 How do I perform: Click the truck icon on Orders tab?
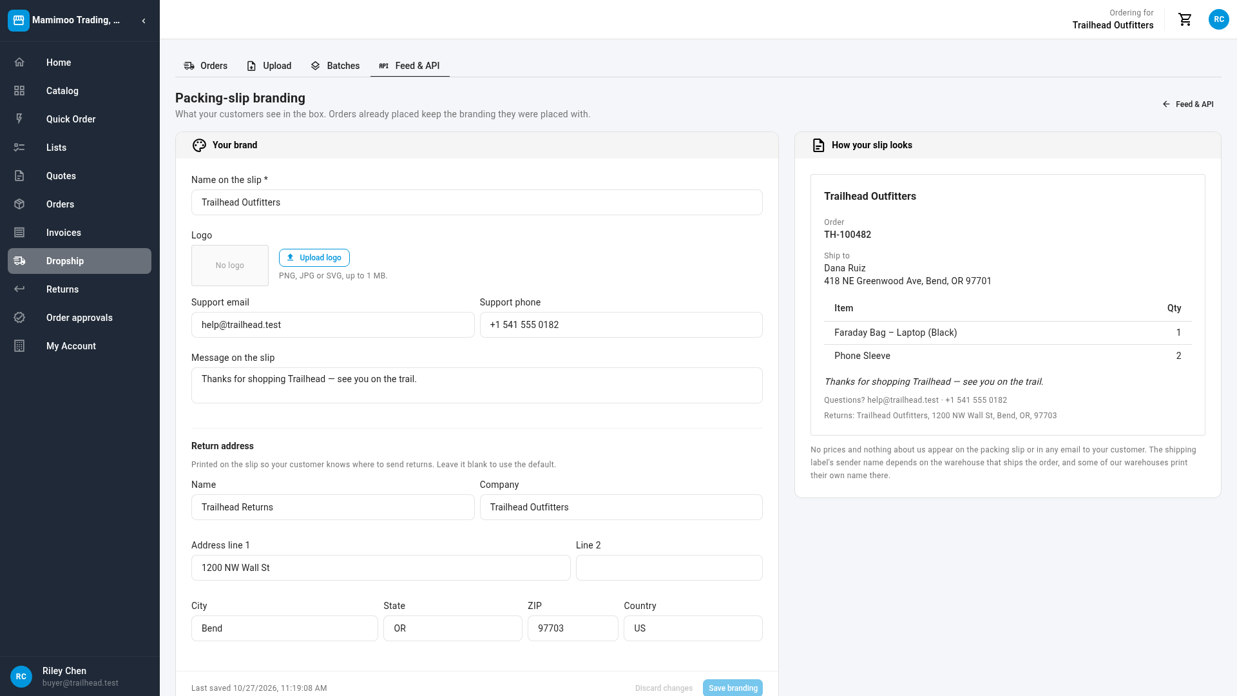tap(189, 66)
